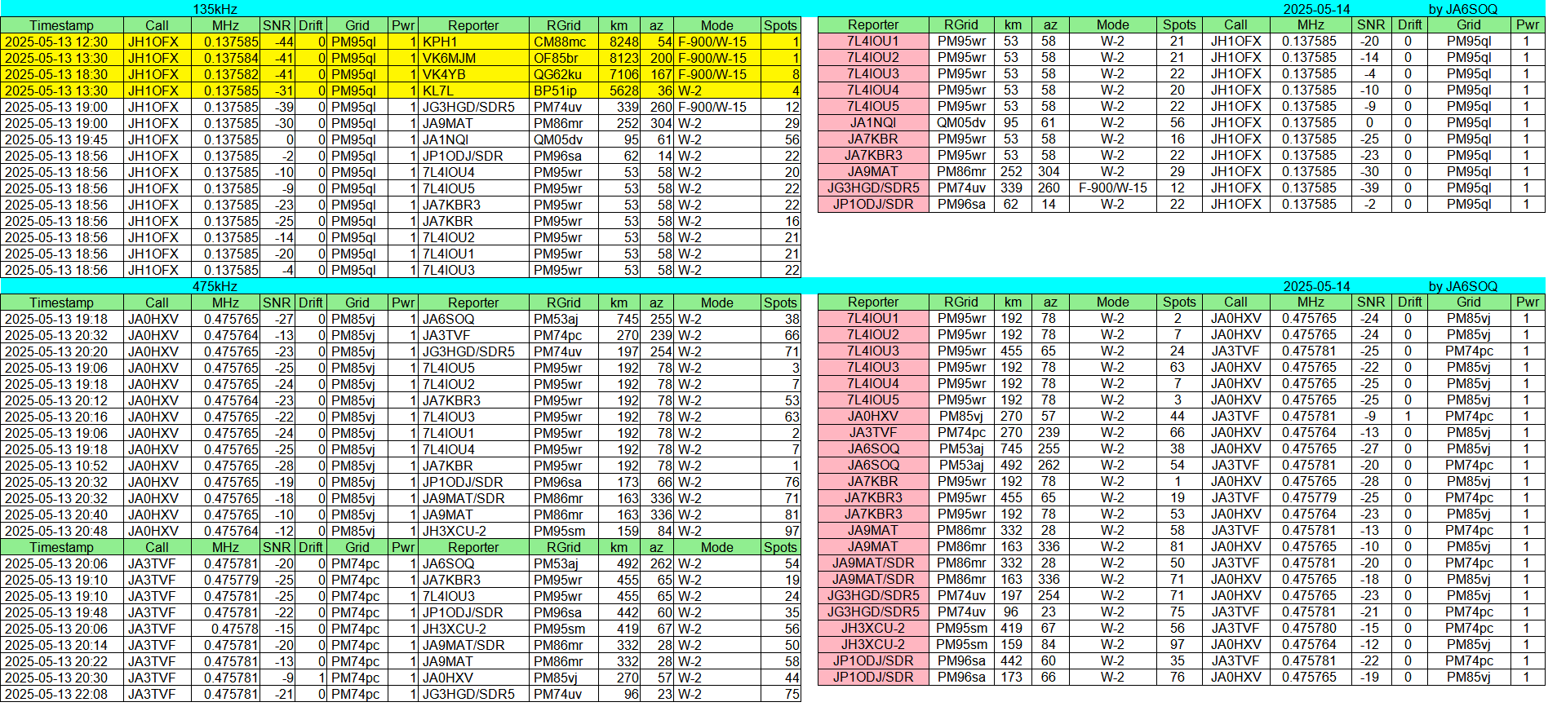1557x711 pixels.
Task: Click timestamp 2025-05-13 20:14
Action: 62,645
